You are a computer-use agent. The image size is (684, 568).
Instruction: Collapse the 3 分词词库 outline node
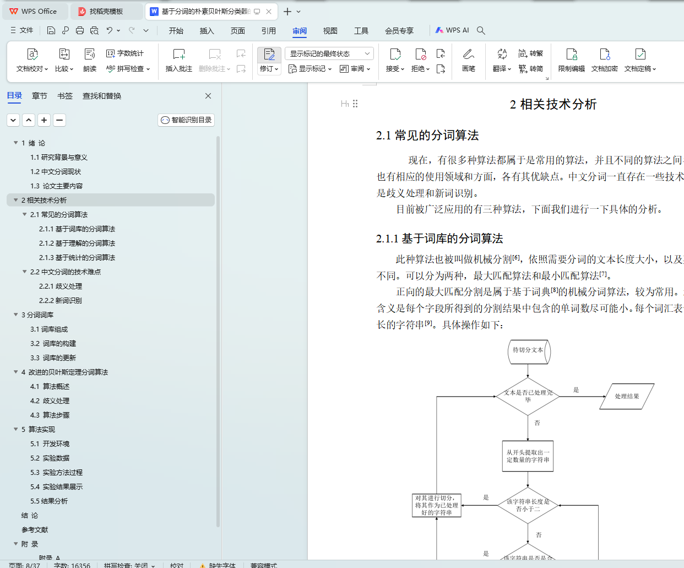[16, 315]
